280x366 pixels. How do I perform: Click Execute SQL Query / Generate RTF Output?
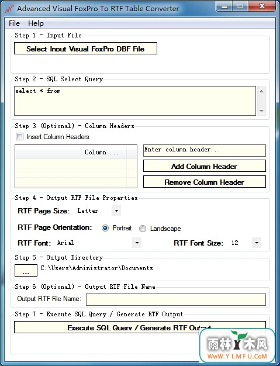click(140, 327)
